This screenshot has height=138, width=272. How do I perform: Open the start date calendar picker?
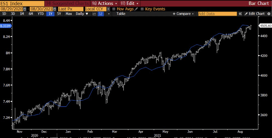click(24, 9)
